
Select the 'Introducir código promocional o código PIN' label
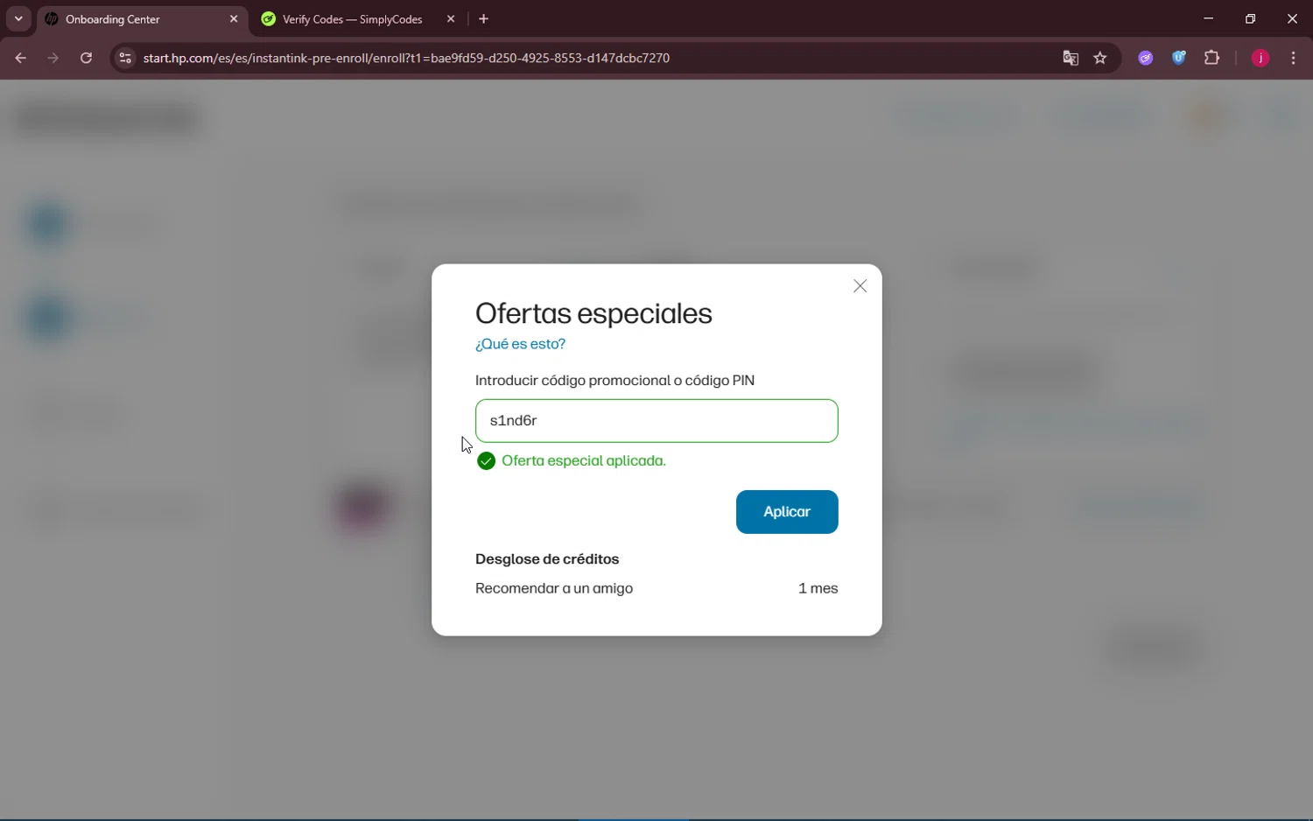point(614,381)
